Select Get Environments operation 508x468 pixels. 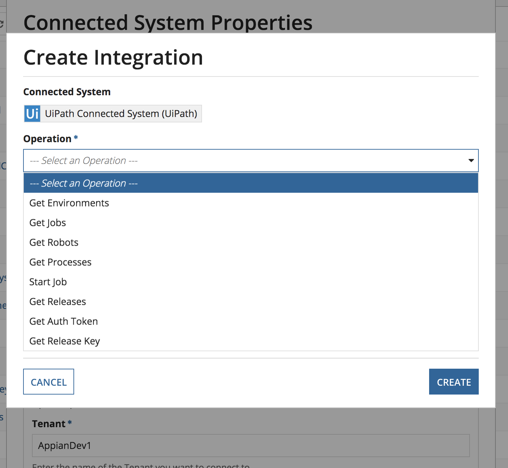[x=251, y=203]
